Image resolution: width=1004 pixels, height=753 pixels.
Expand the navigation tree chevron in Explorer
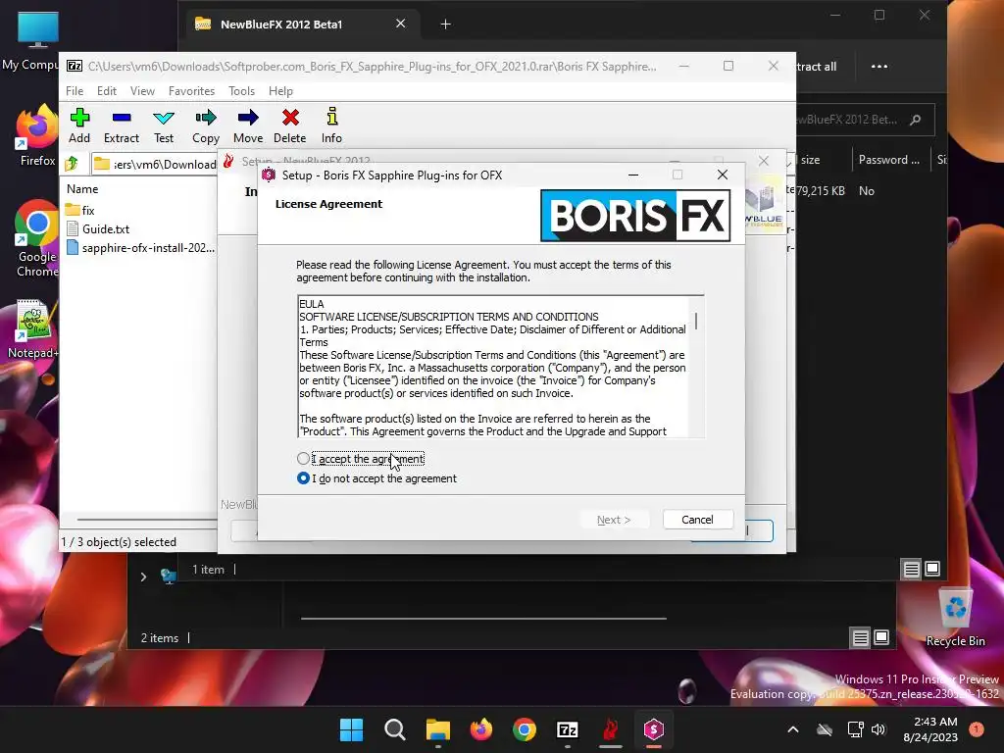tap(143, 577)
